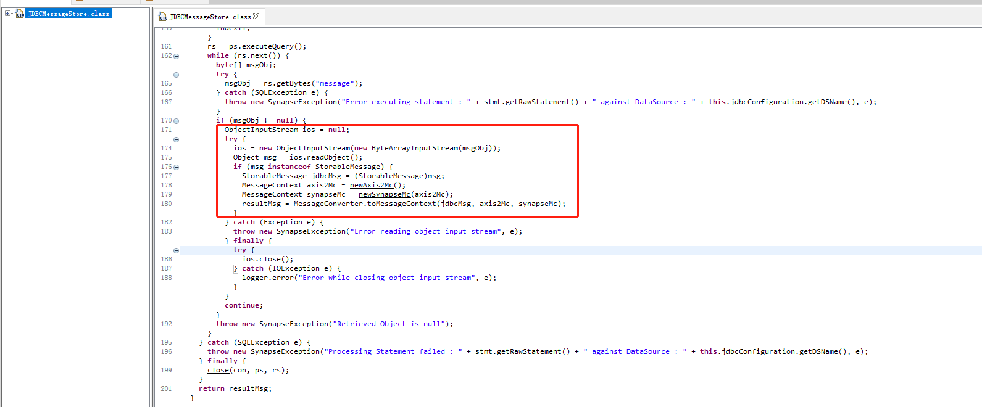Click the 'continue;' statement
The width and height of the screenshot is (982, 407).
244,305
